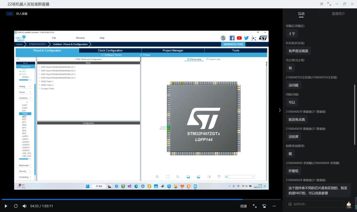
Task: Click the rotate screen icon in player bar
Action: [x=265, y=206]
